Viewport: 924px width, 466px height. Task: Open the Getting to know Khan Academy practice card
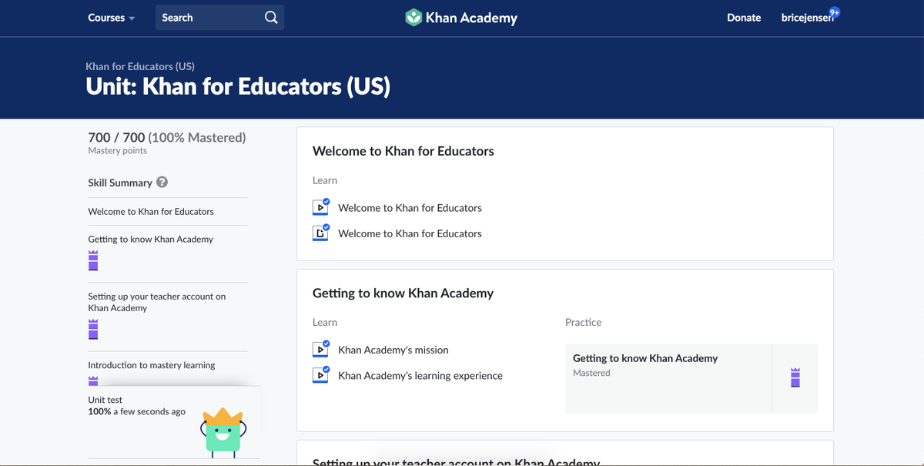(691, 378)
